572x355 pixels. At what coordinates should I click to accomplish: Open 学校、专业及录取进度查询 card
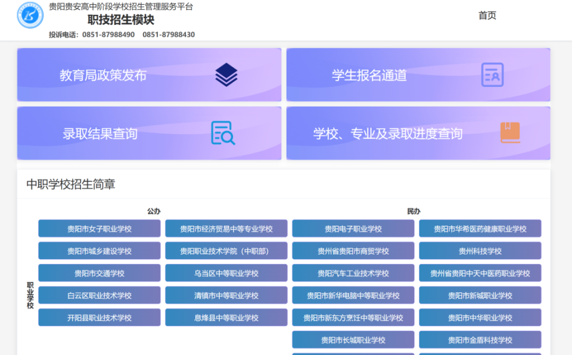(418, 133)
